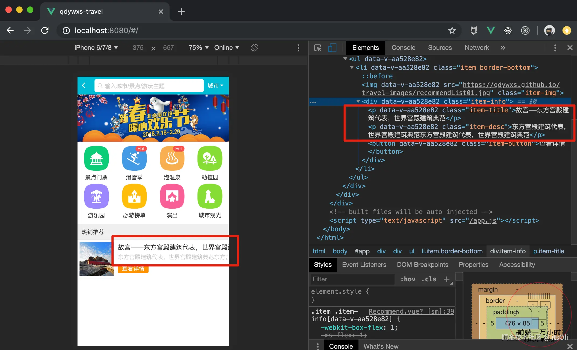Click the rotate device orientation icon

point(255,48)
